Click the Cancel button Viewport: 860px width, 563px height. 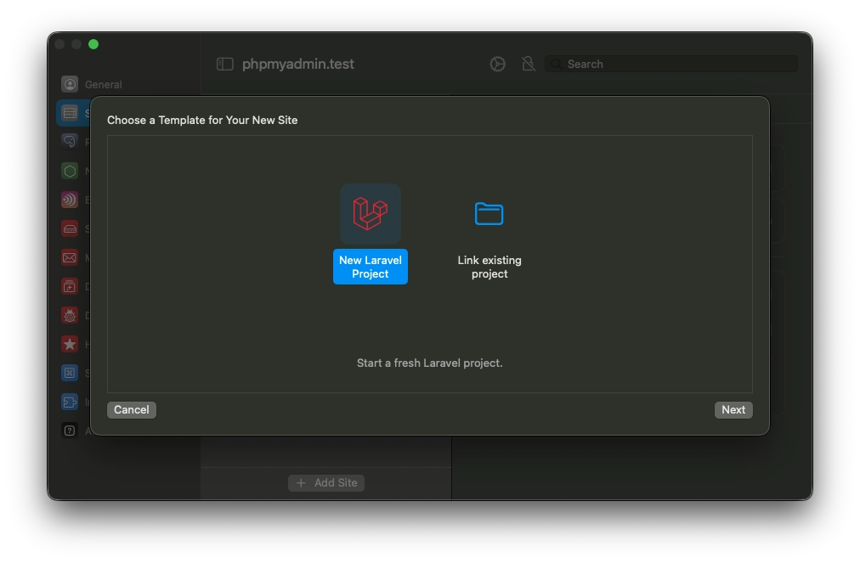(x=132, y=410)
